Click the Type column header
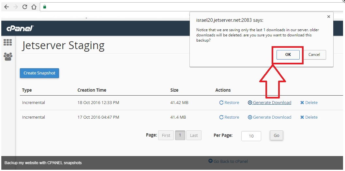 coord(27,90)
